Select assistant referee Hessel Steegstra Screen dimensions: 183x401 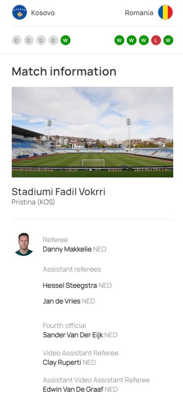[x=69, y=285]
